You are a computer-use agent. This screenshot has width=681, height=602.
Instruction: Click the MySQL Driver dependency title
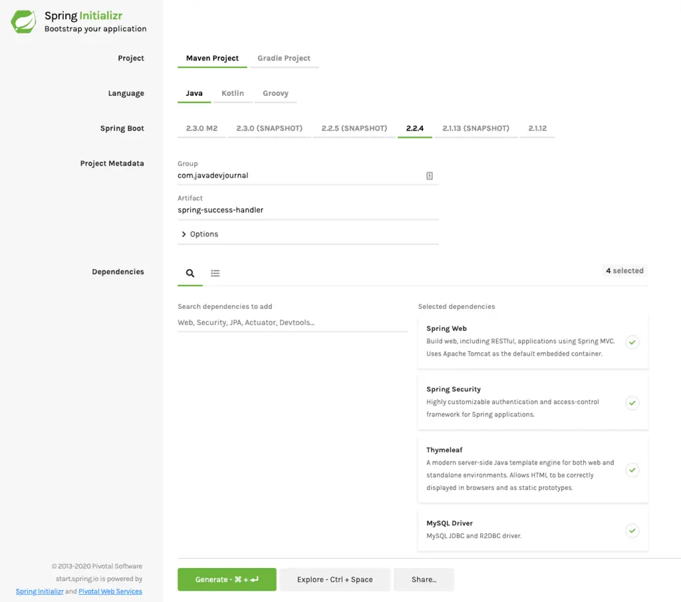(x=450, y=523)
